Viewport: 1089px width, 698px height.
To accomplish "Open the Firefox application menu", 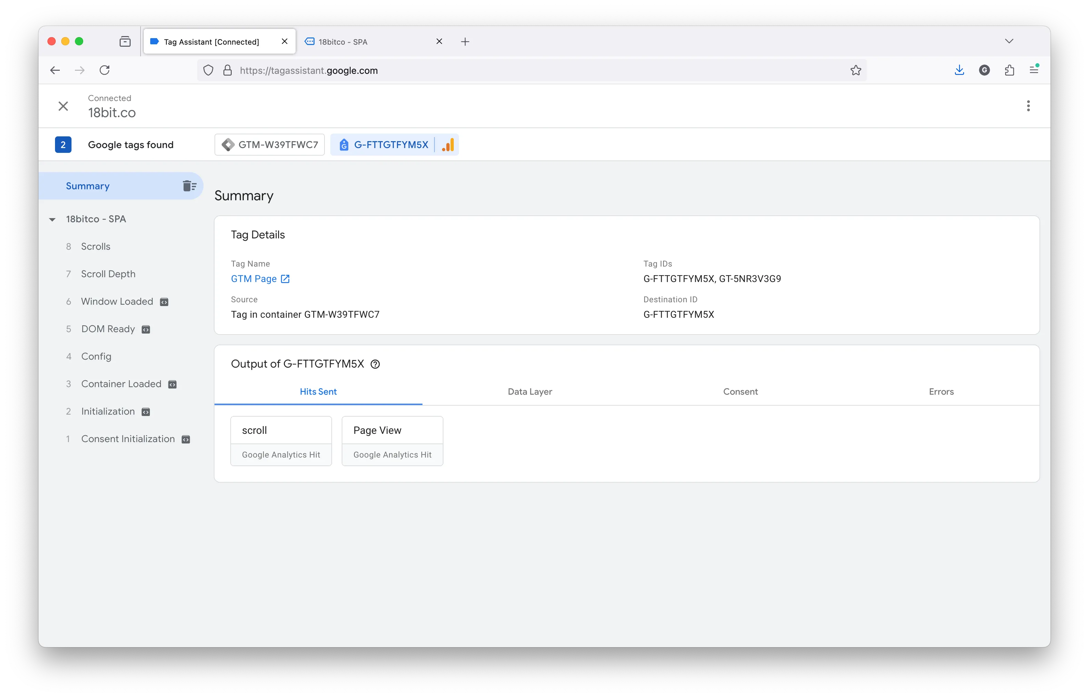I will click(x=1034, y=70).
